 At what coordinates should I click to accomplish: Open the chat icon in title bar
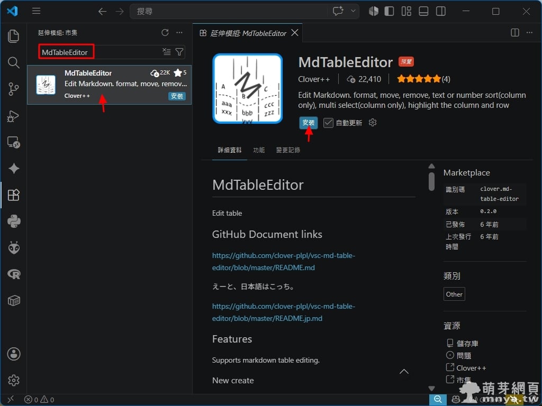[338, 11]
